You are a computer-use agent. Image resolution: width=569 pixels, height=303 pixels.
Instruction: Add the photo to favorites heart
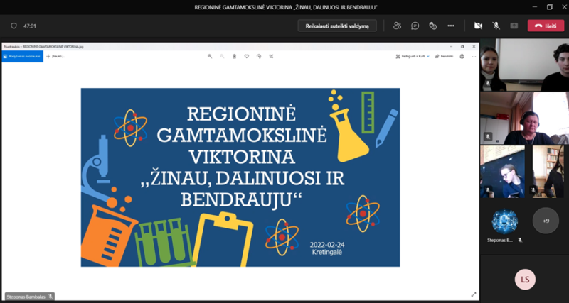(246, 57)
